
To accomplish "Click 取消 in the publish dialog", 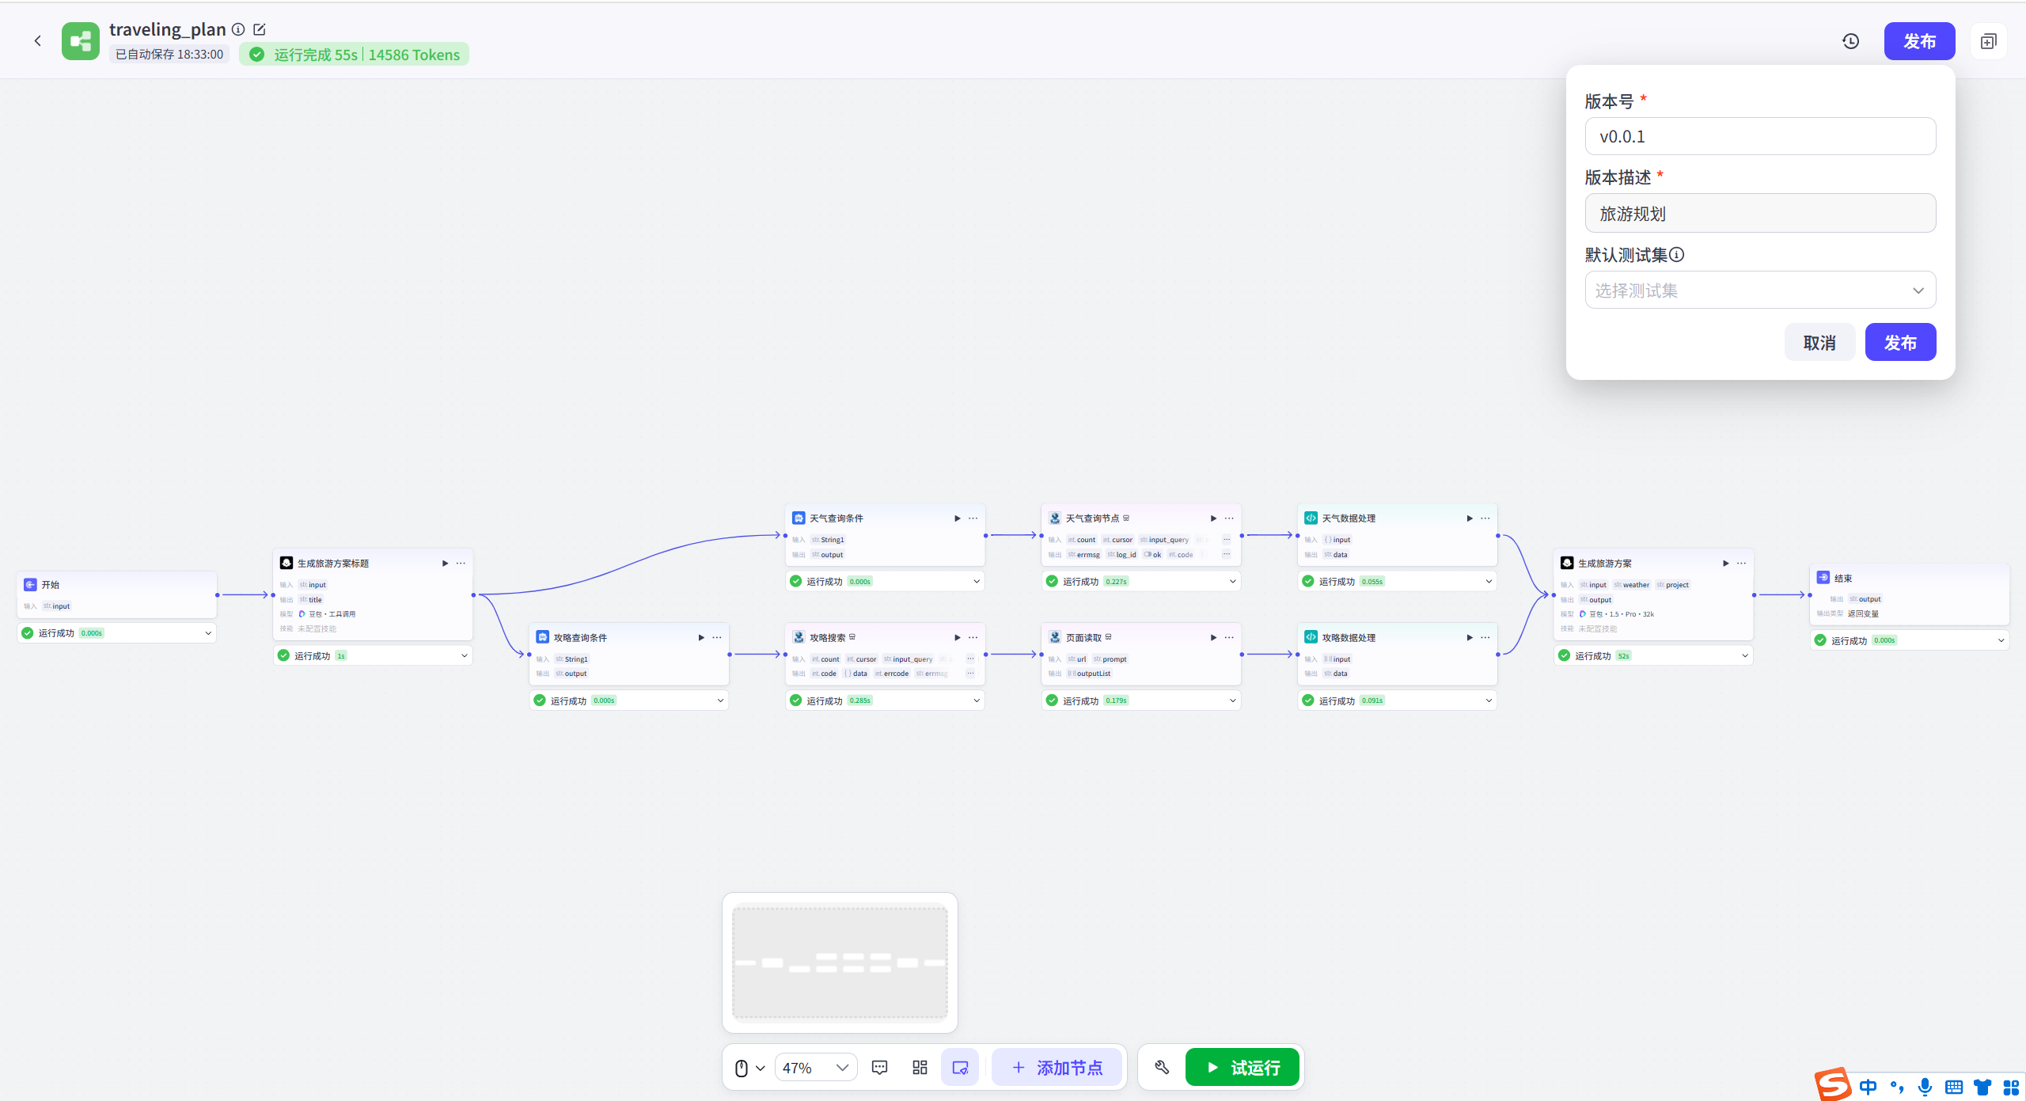I will [1819, 343].
